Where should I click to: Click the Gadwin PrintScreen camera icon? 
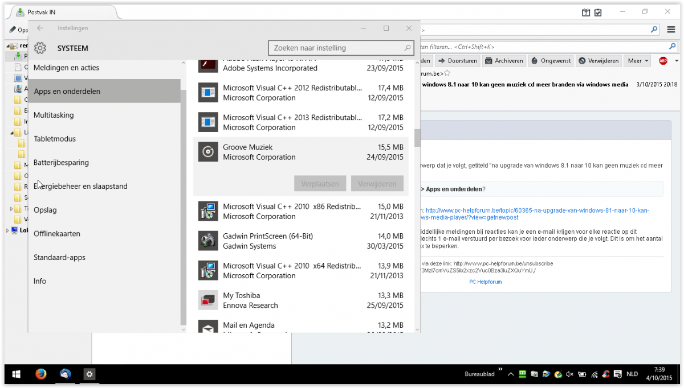pos(208,241)
